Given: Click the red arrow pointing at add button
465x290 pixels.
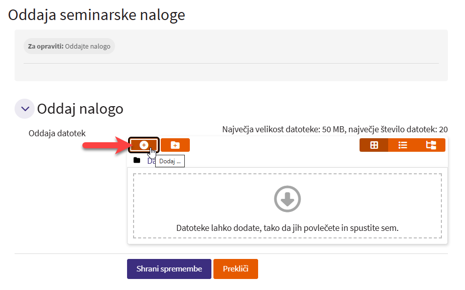Looking at the screenshot, I should click(x=104, y=145).
